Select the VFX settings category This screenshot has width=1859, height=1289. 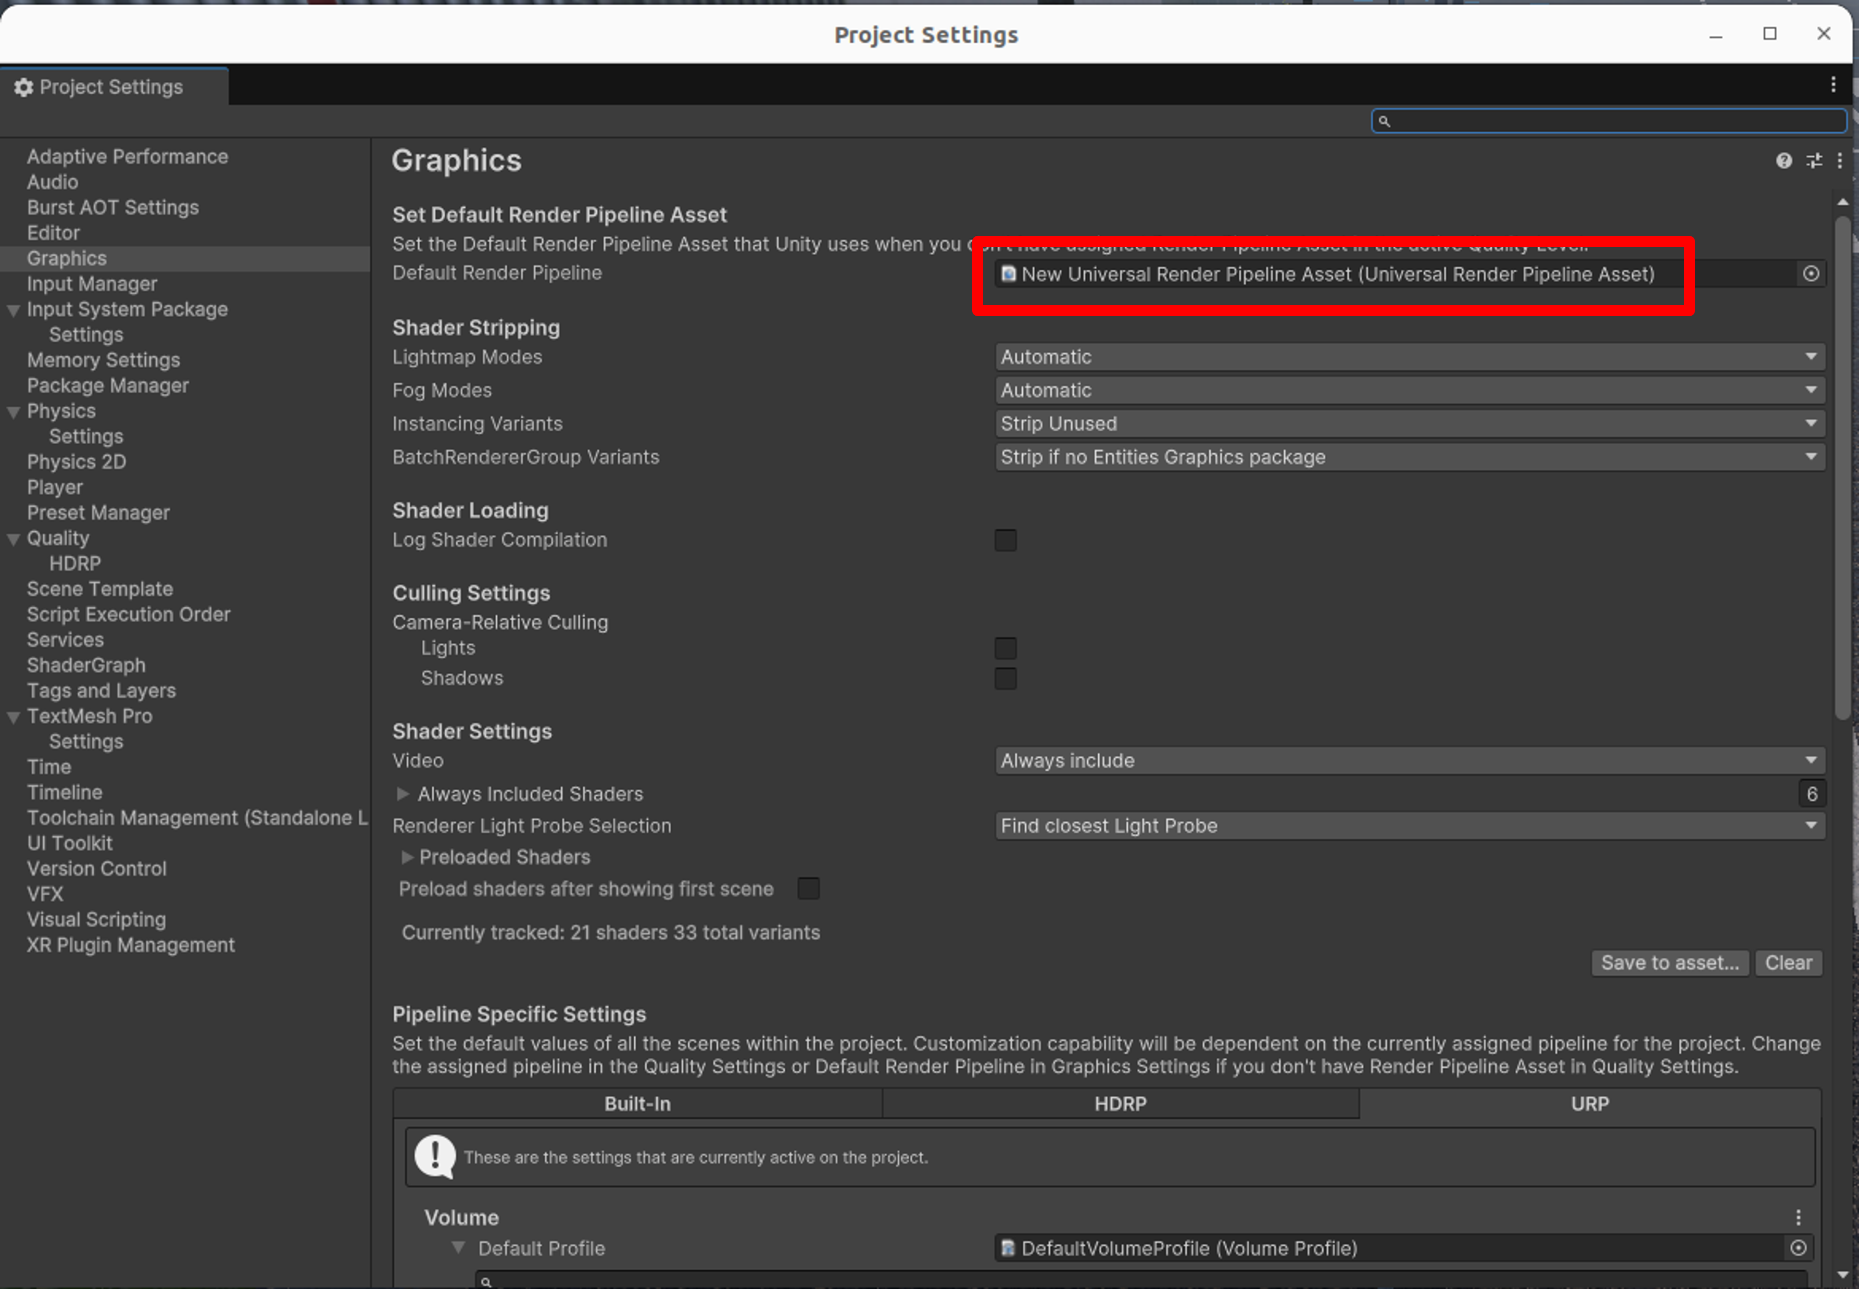[x=45, y=894]
